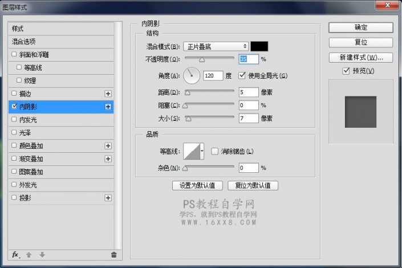
Task: Enable the 内发光 checkbox
Action: click(14, 119)
